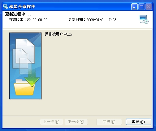
Task: Click the large white document page graphic
Action: pos(25,51)
